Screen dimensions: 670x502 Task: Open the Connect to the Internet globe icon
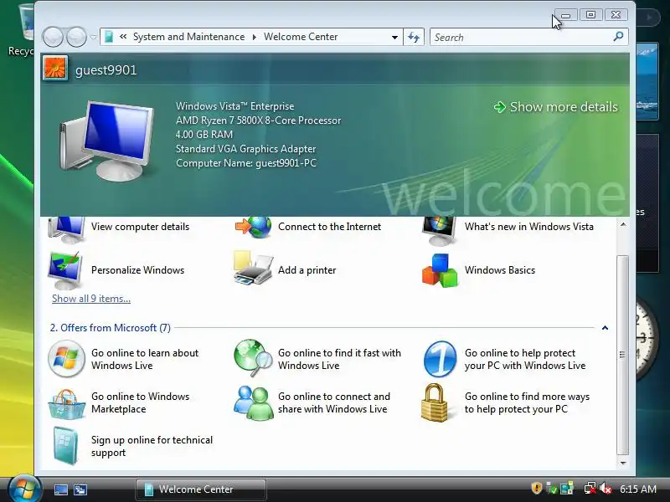254,227
